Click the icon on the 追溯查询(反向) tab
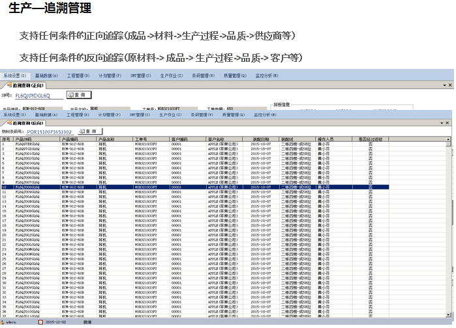 point(7,122)
